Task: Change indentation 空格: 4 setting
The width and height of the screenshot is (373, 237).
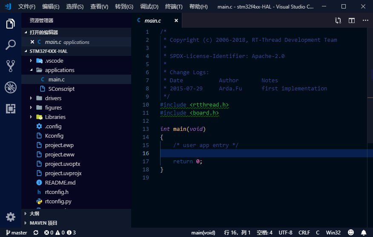Action: click(264, 232)
